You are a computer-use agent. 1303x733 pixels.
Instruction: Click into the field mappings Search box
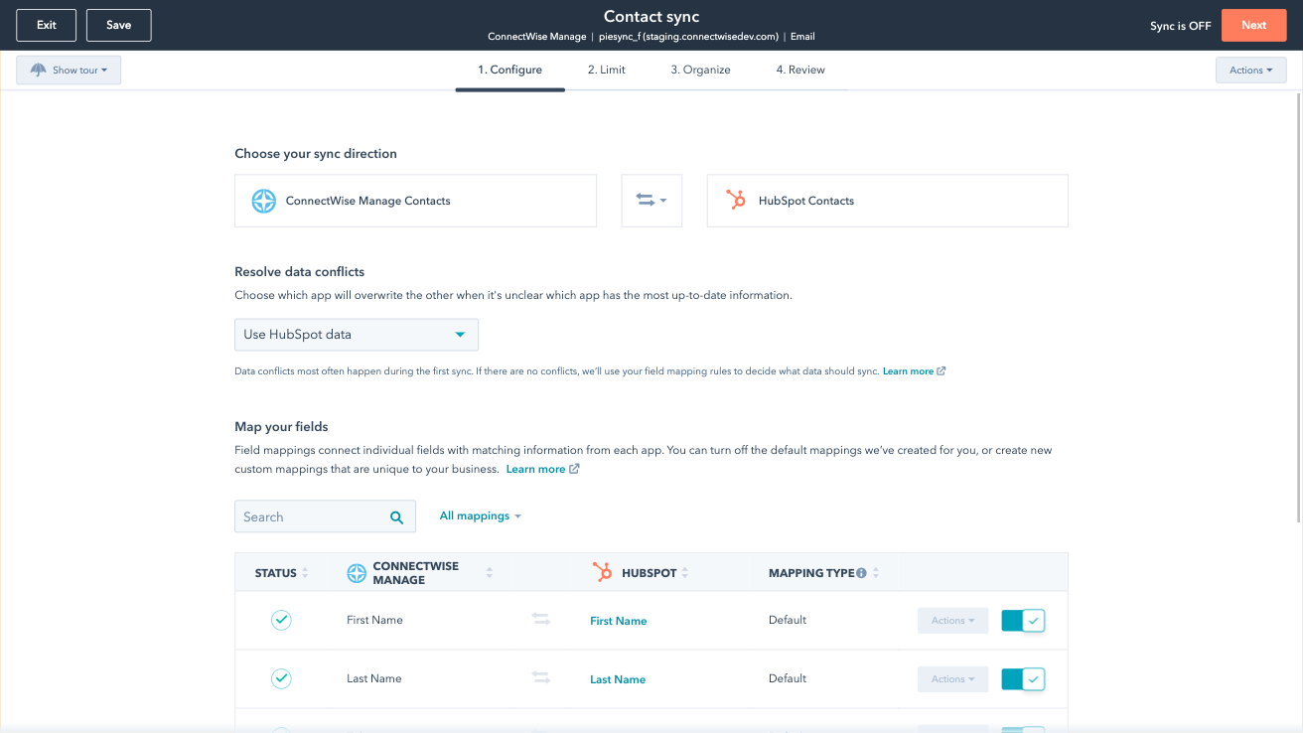pyautogui.click(x=310, y=517)
